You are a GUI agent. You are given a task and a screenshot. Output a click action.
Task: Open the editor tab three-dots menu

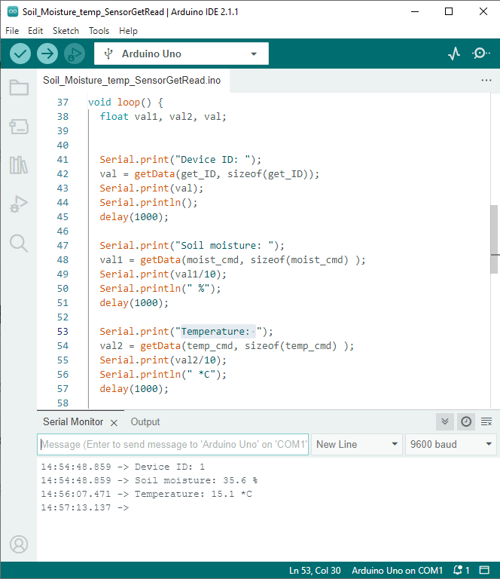pos(486,80)
